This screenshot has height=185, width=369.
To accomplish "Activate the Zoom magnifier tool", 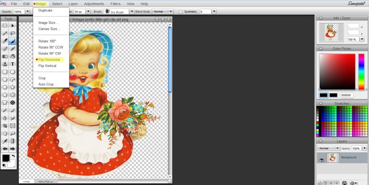I will (13, 134).
